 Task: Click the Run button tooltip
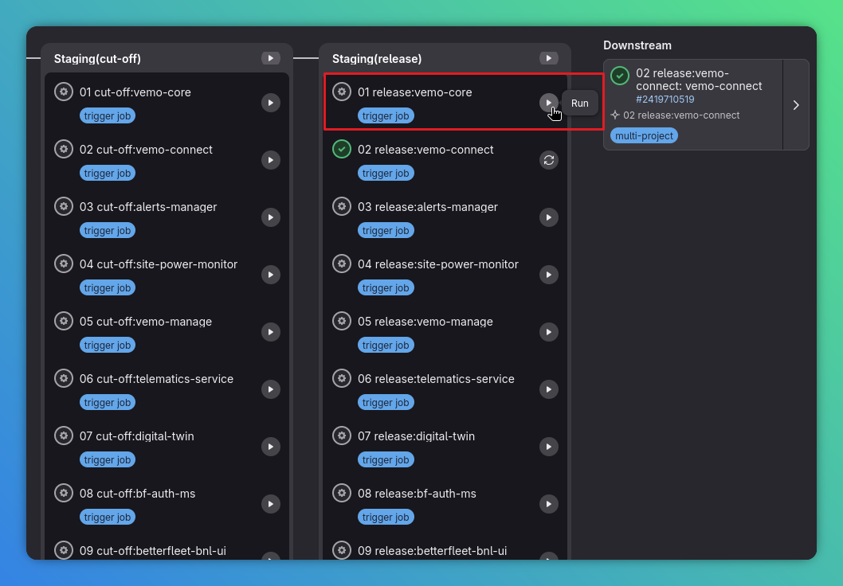[579, 103]
